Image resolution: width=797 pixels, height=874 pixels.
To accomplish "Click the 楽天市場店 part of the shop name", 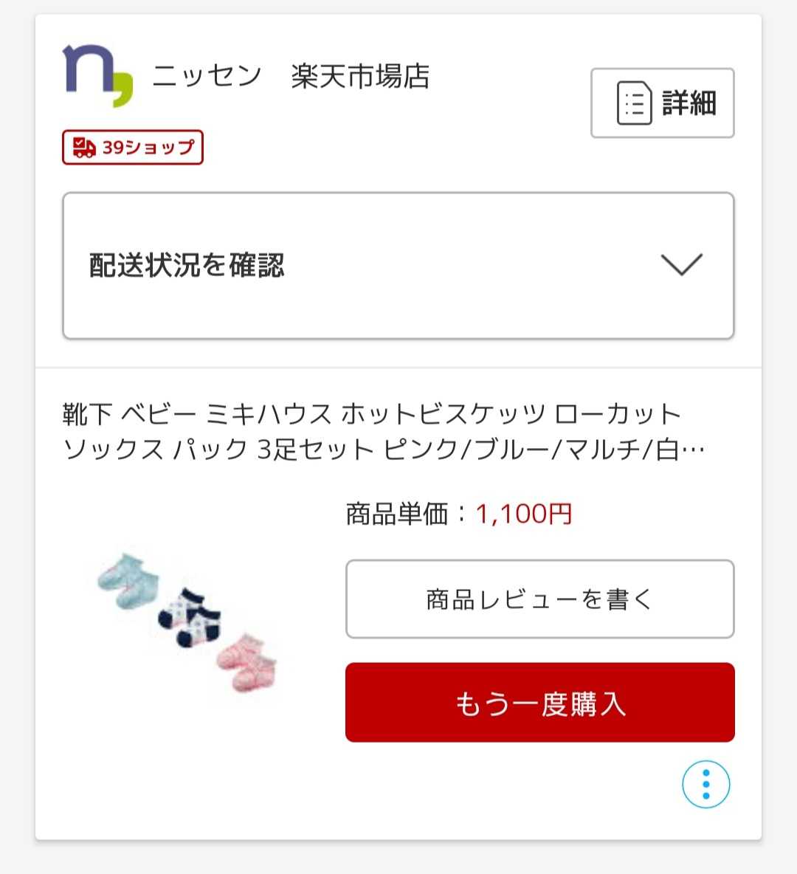I will (360, 76).
